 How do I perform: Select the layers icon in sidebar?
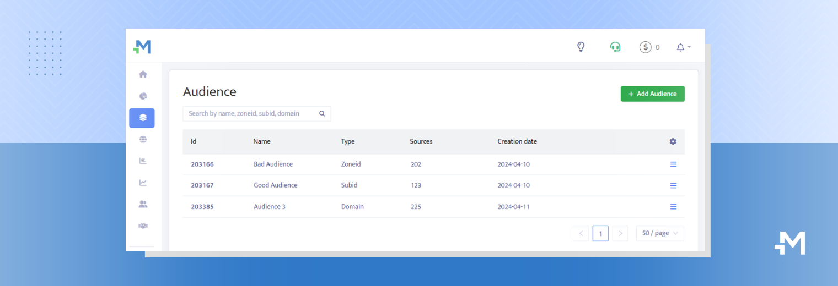142,118
